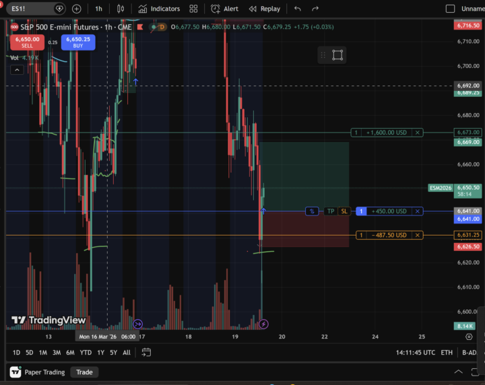
Task: Select the 6M date range
Action: [x=70, y=353]
